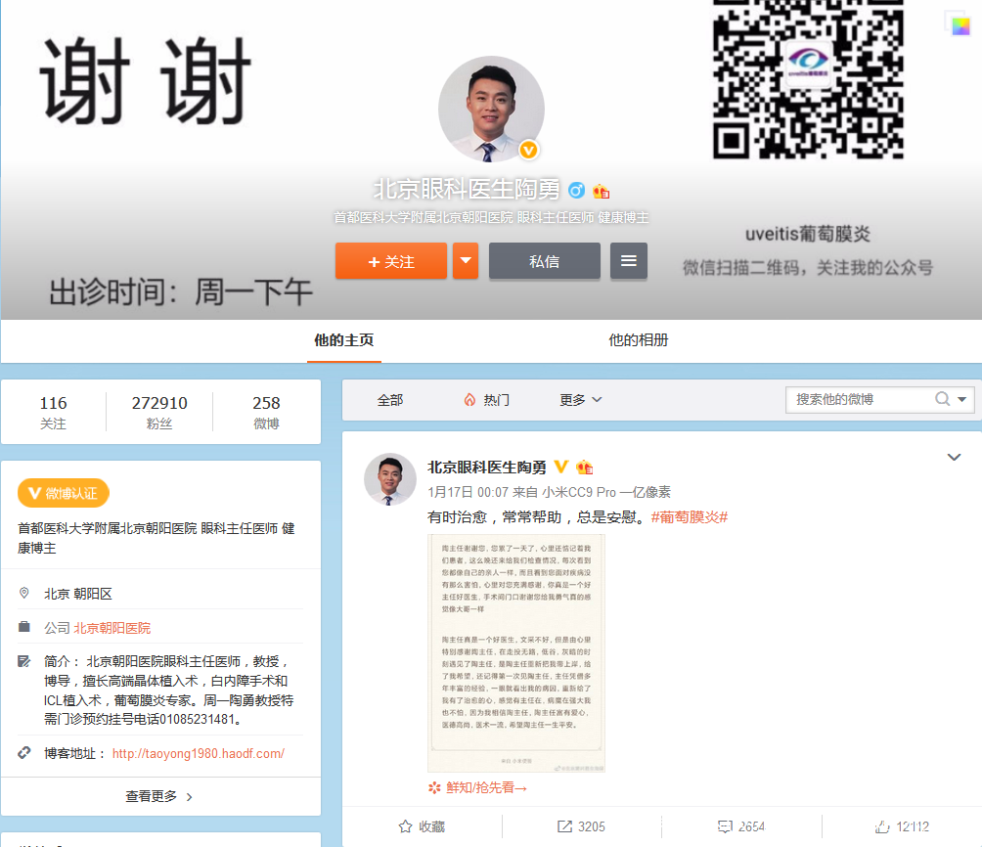Click the large profile avatar photo
Image resolution: width=982 pixels, height=847 pixels.
(x=491, y=109)
